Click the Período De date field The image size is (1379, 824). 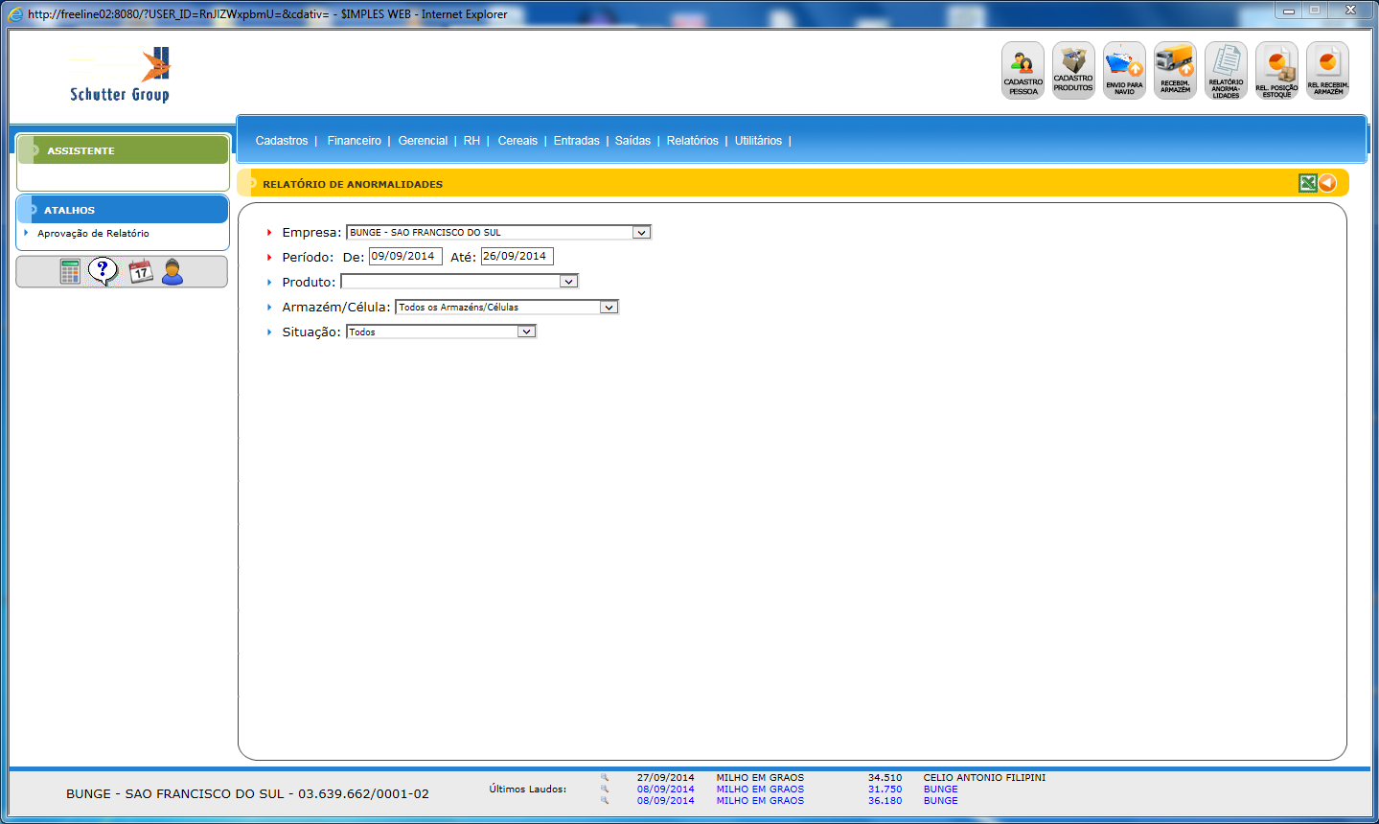tap(404, 257)
